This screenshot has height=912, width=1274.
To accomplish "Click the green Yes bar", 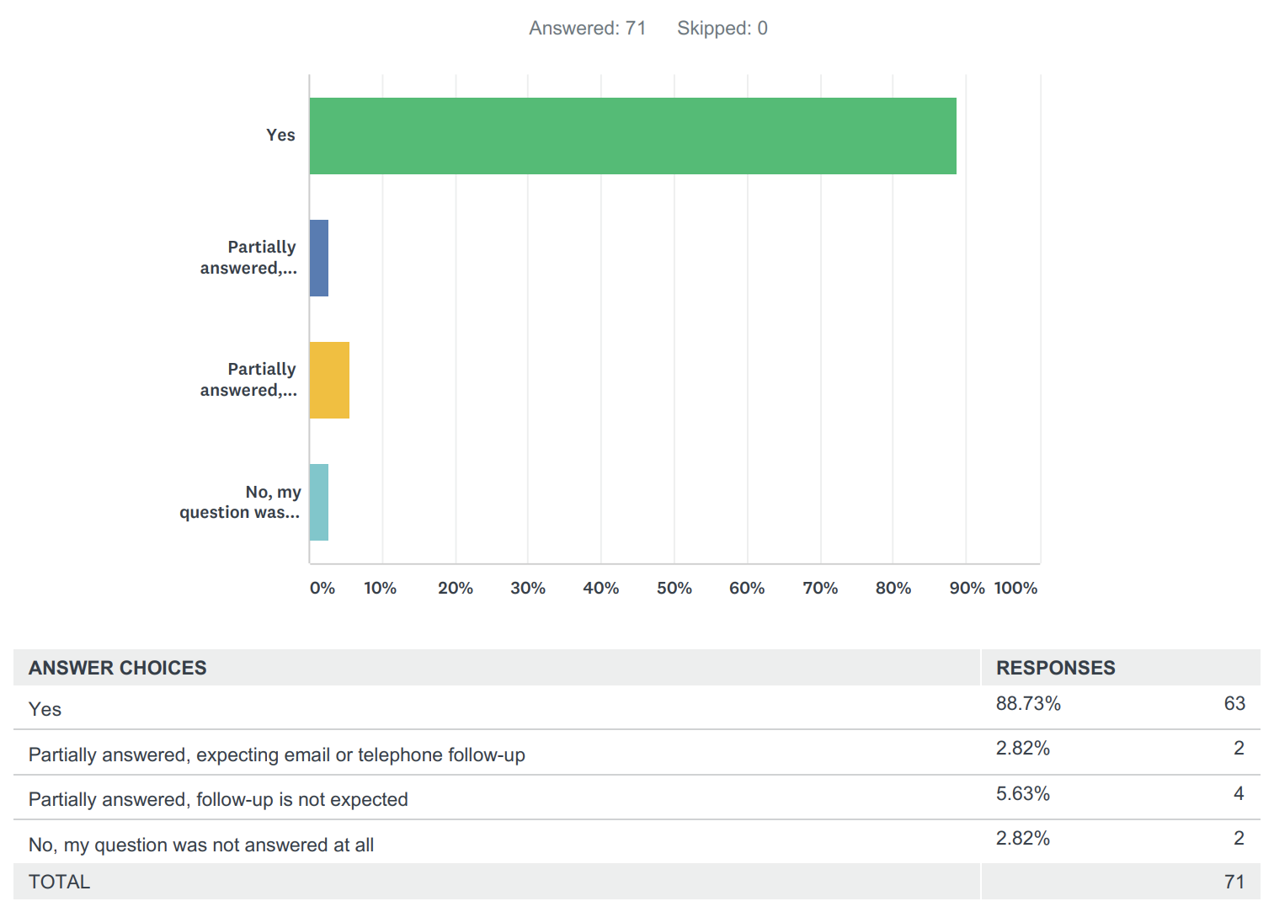I will point(632,136).
